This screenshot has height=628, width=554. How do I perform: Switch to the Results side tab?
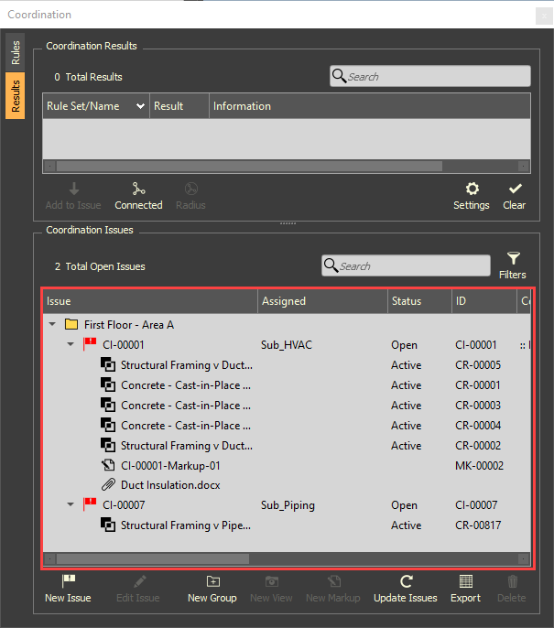16,96
